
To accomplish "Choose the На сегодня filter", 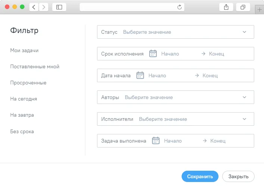I will tap(24, 99).
